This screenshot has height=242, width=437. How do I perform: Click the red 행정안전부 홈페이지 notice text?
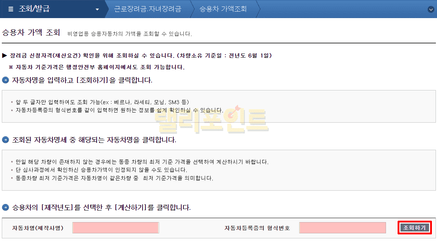[97, 67]
